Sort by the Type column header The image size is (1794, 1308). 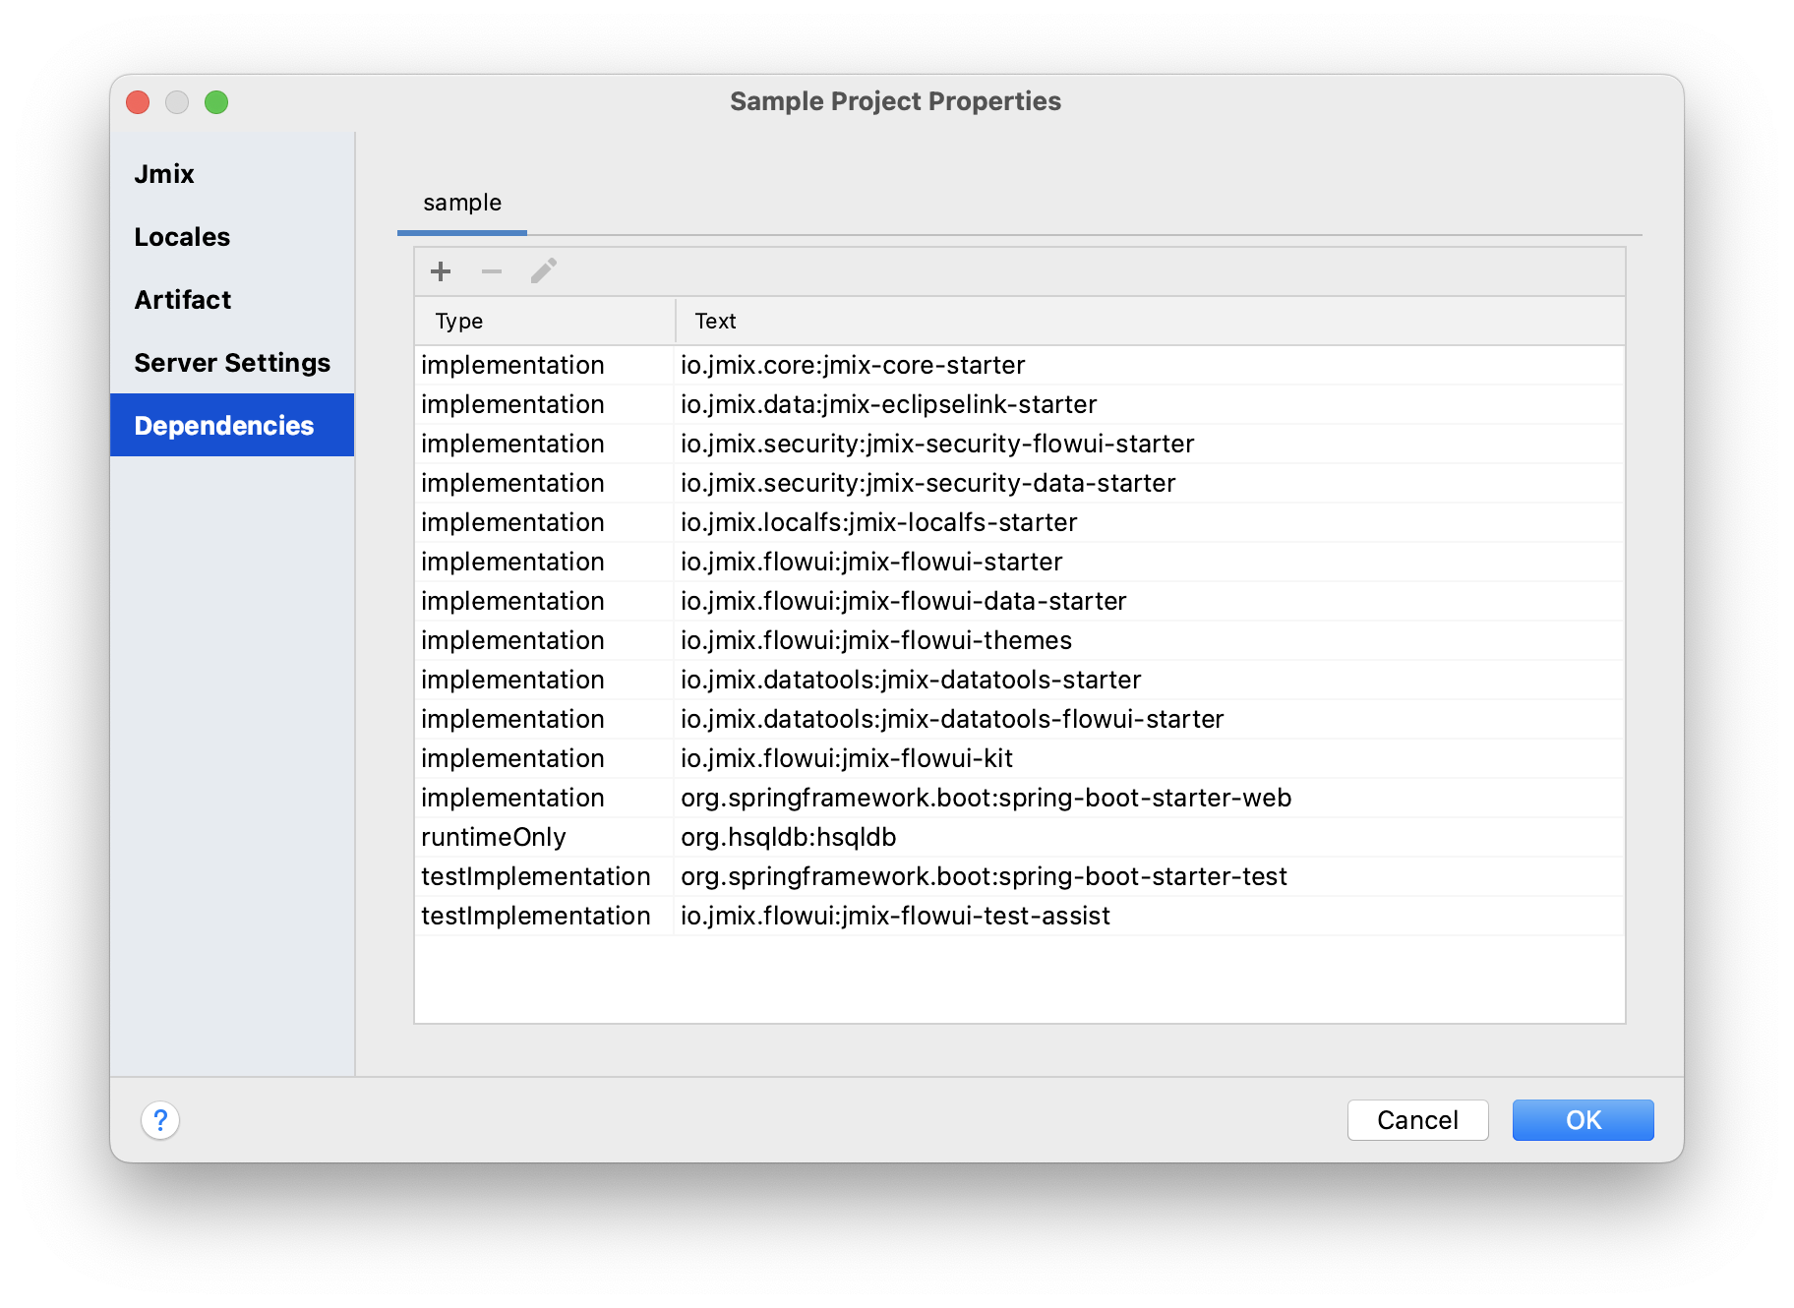click(545, 322)
